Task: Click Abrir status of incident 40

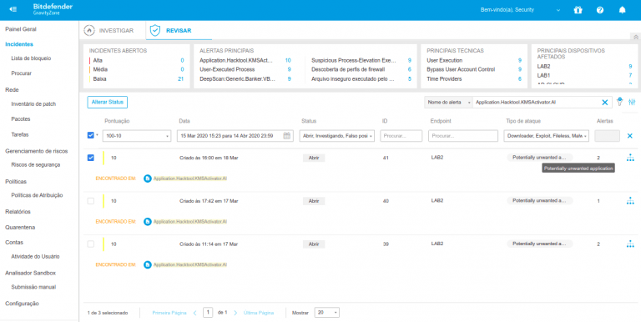Action: click(x=314, y=201)
